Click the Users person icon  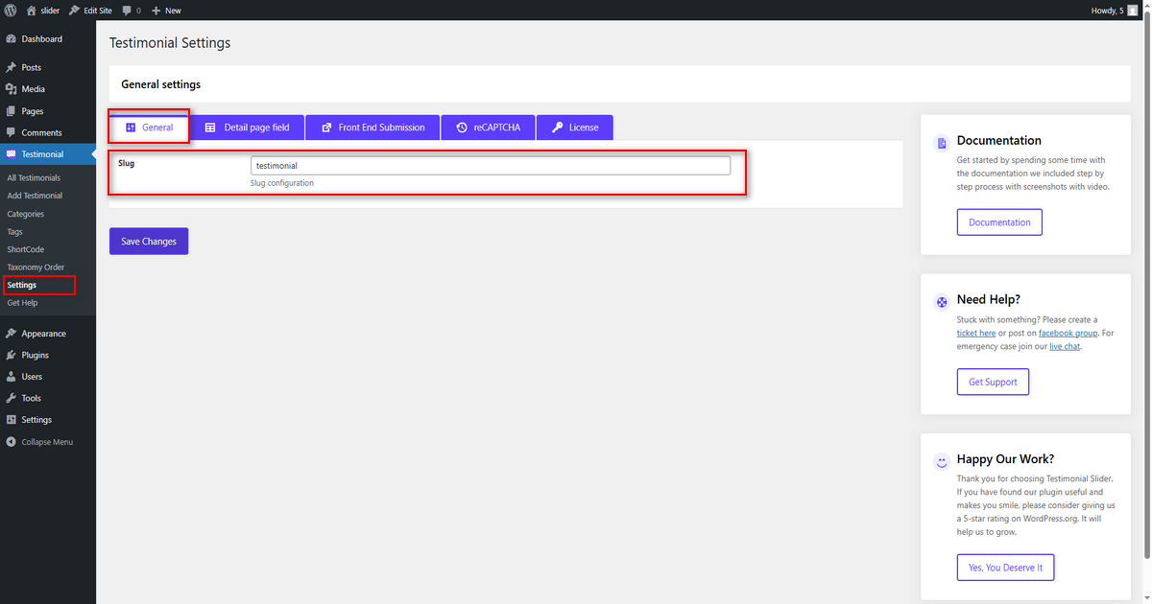coord(11,377)
